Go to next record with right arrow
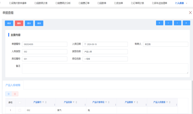The height and width of the screenshot is (114, 193). coord(177,23)
